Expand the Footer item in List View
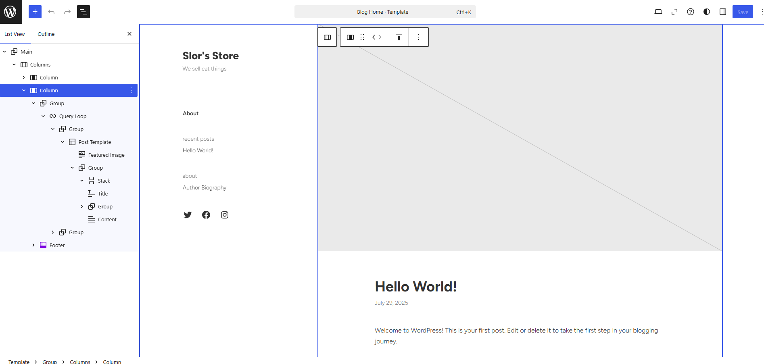Viewport: 764px width, 364px height. pyautogui.click(x=33, y=245)
